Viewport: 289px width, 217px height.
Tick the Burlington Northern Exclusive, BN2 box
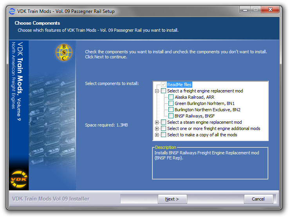point(171,110)
